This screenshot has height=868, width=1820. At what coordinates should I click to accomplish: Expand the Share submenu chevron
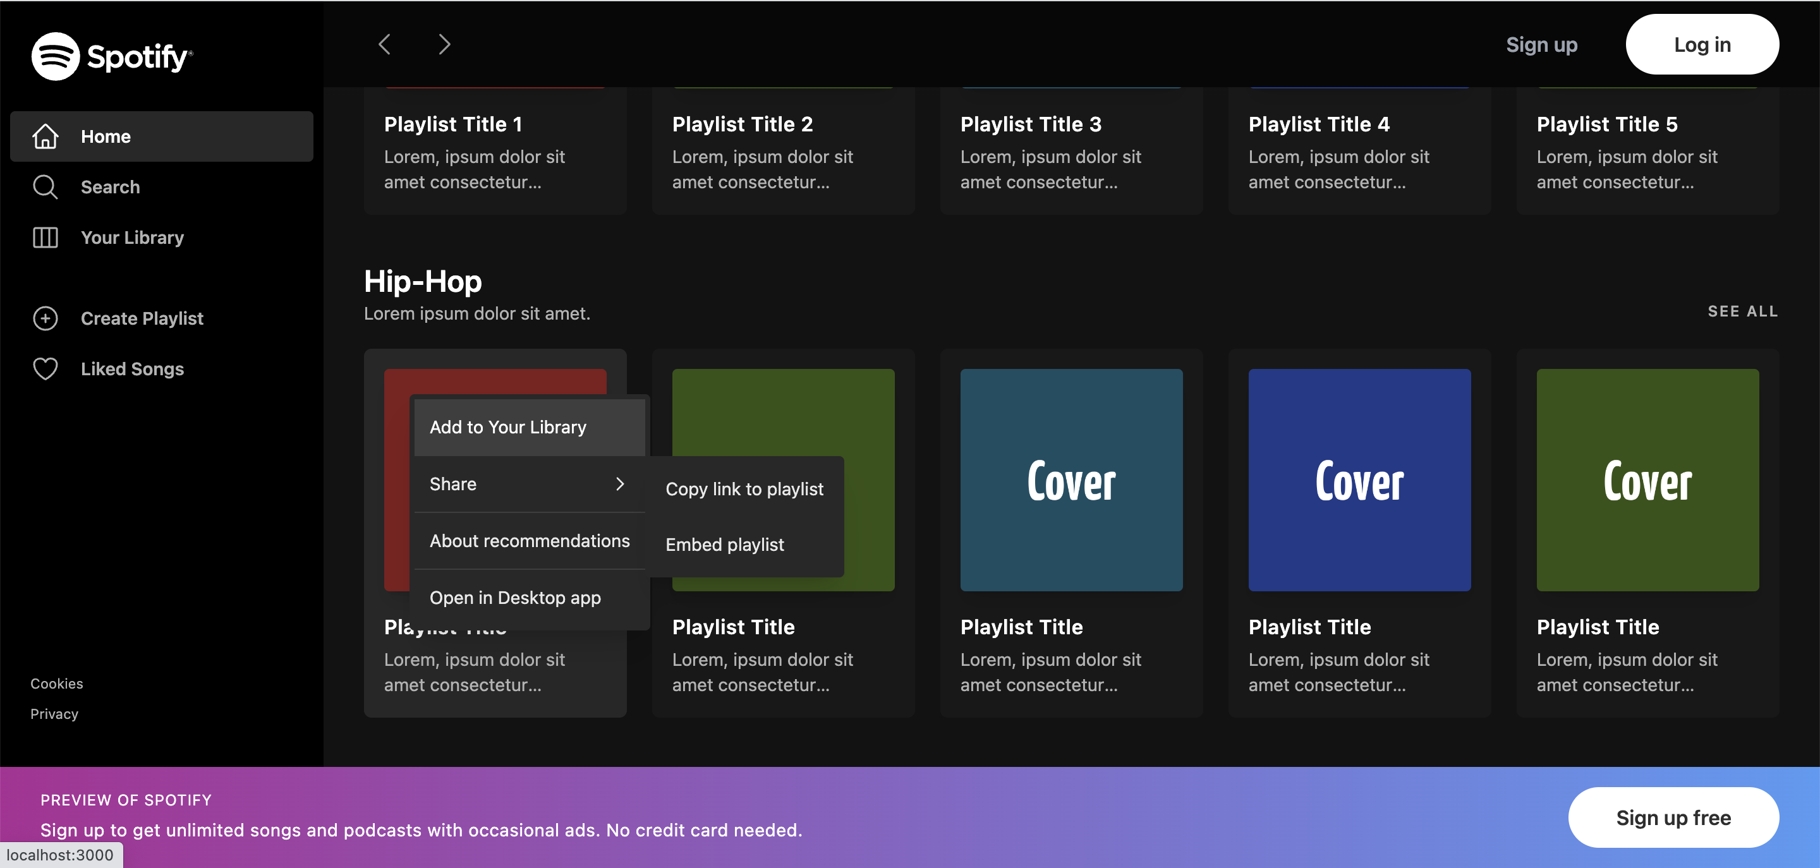(619, 484)
